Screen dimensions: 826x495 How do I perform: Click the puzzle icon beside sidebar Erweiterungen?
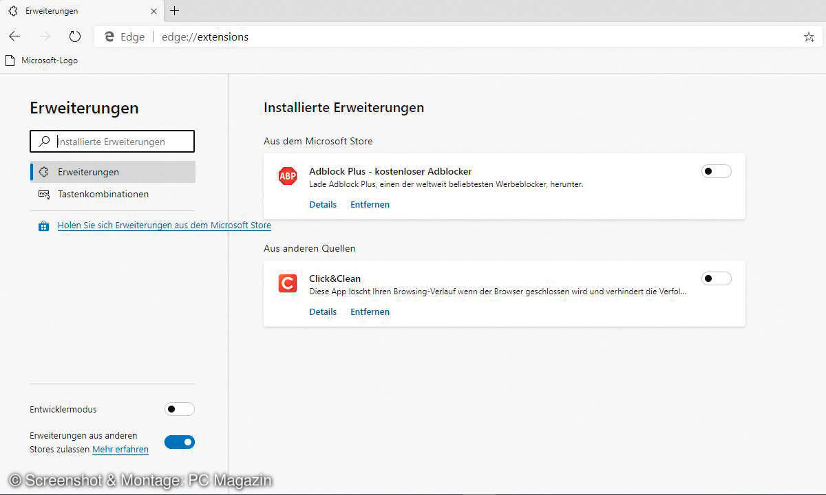point(44,172)
